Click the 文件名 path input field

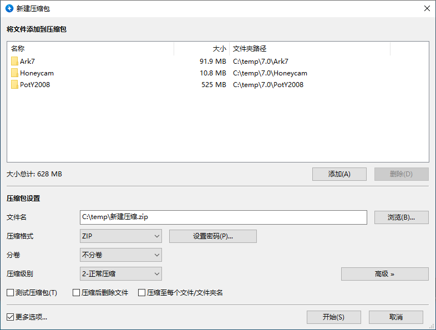tap(223, 217)
